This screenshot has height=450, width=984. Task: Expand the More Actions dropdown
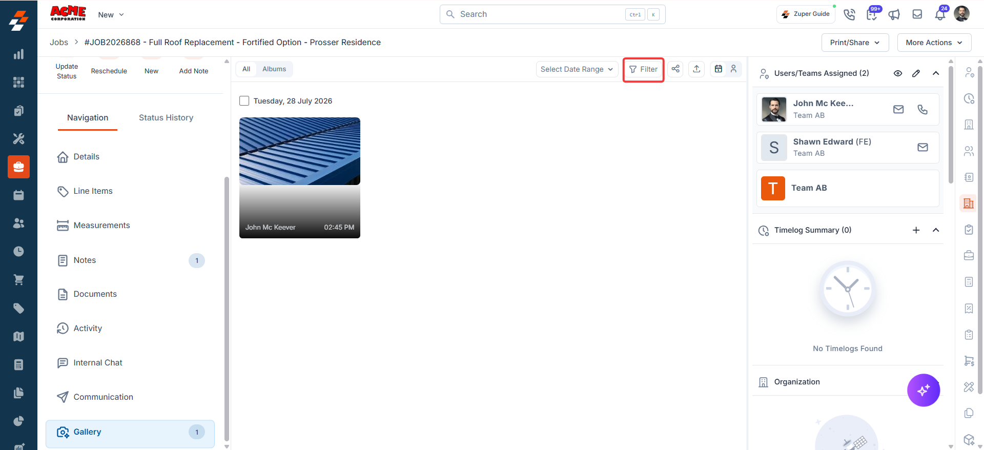934,43
